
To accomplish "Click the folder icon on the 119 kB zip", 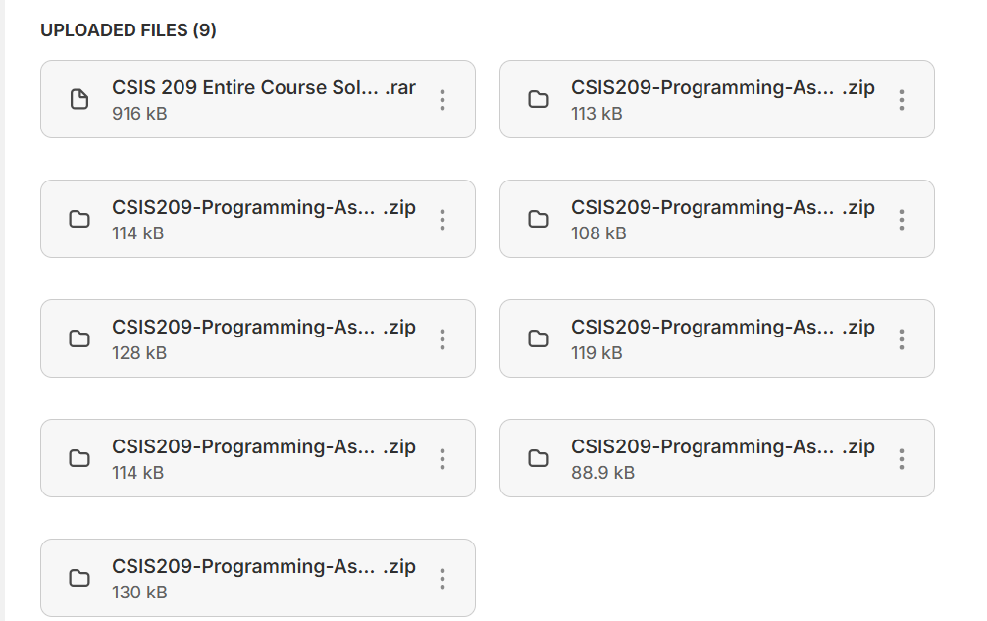I will (540, 338).
